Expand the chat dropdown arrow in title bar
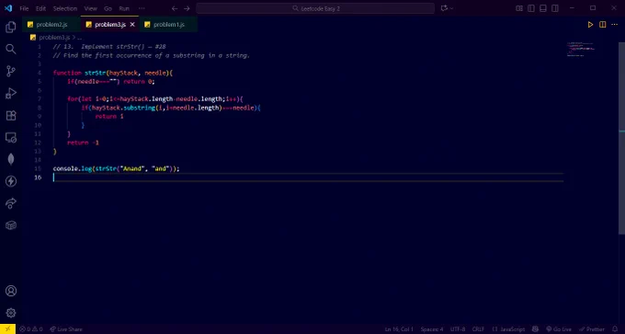The width and height of the screenshot is (625, 334). point(451,8)
